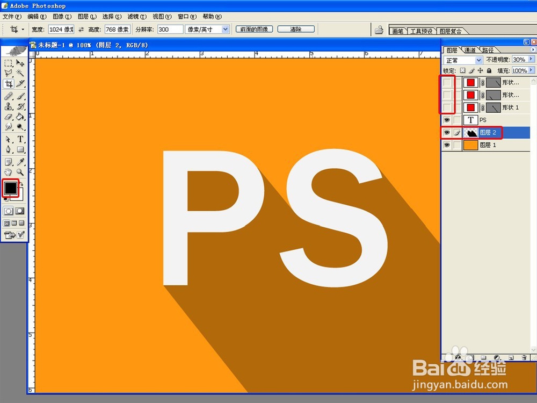Viewport: 537px width, 403px height.
Task: Select the Rectangle shape tool
Action: tap(20, 150)
